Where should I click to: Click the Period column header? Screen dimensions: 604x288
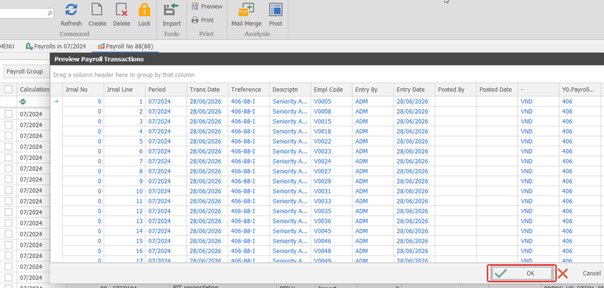point(166,90)
